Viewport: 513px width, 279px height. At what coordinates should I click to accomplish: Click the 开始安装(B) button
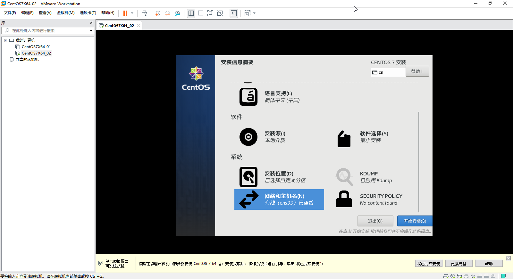pos(415,221)
